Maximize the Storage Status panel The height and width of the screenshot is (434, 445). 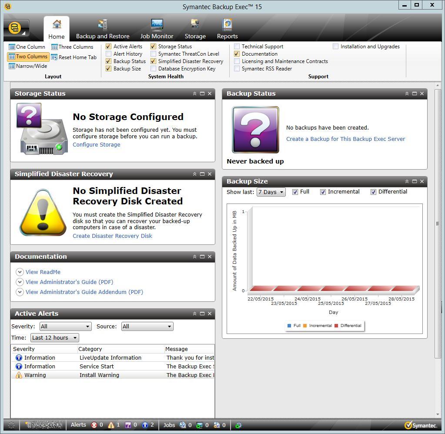click(202, 93)
